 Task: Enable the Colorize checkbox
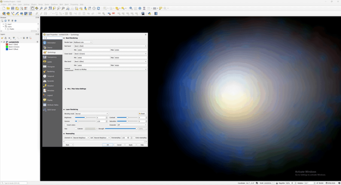[76, 129]
